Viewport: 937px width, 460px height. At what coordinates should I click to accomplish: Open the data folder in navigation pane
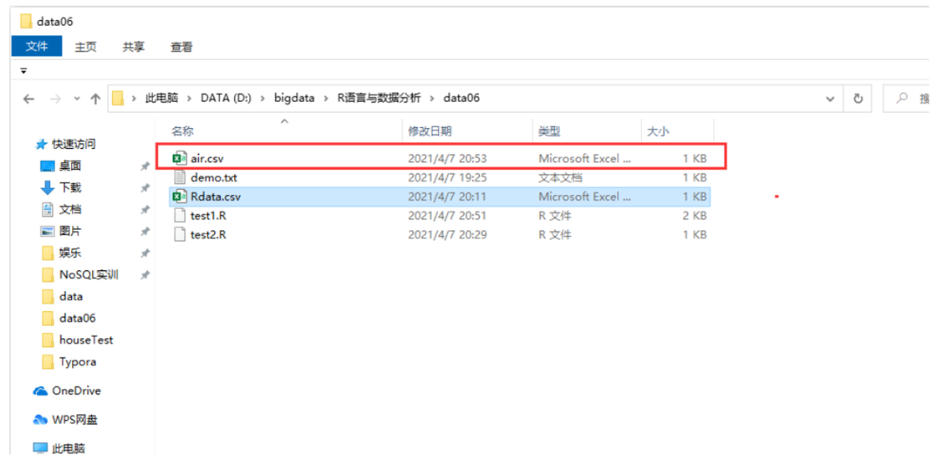tap(71, 297)
